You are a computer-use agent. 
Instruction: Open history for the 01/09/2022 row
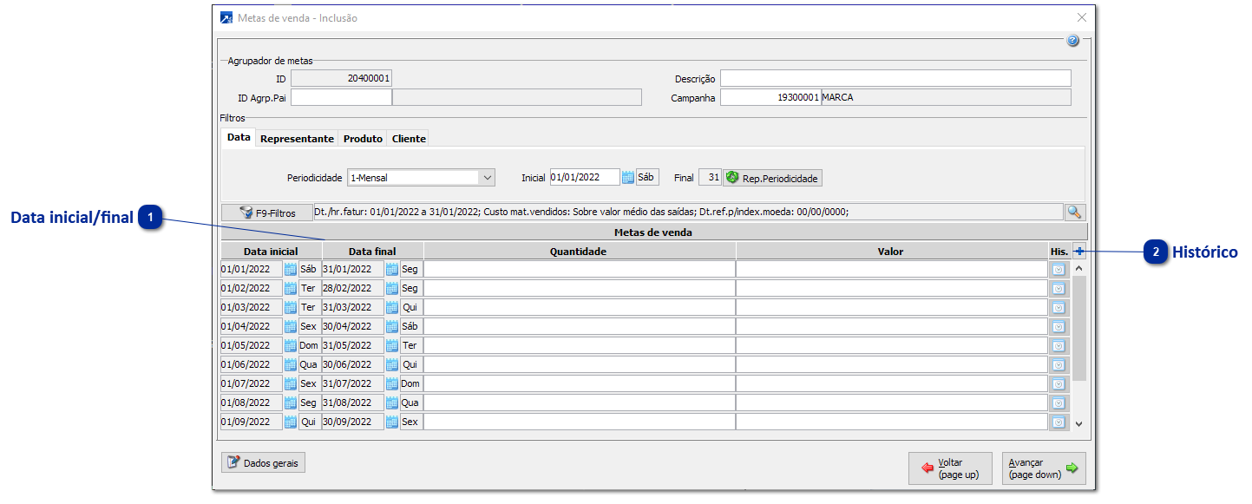pos(1059,422)
